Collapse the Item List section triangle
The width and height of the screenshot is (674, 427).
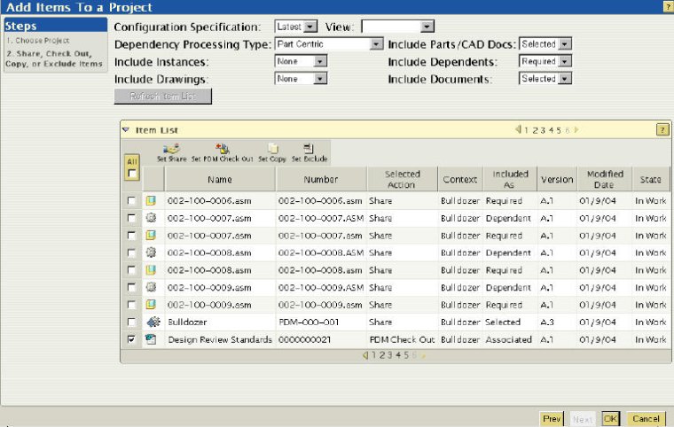126,129
